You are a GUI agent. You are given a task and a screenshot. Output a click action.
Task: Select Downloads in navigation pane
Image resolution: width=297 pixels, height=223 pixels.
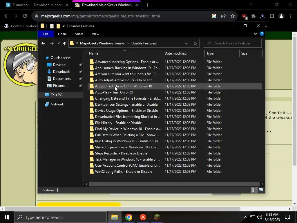pos(61,72)
